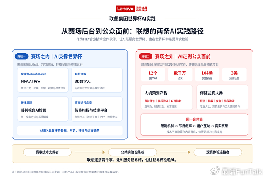Viewport: 265px width, 178px height.
Task: Click the description 第一视角防抖与画质增强
Action: coord(34,117)
